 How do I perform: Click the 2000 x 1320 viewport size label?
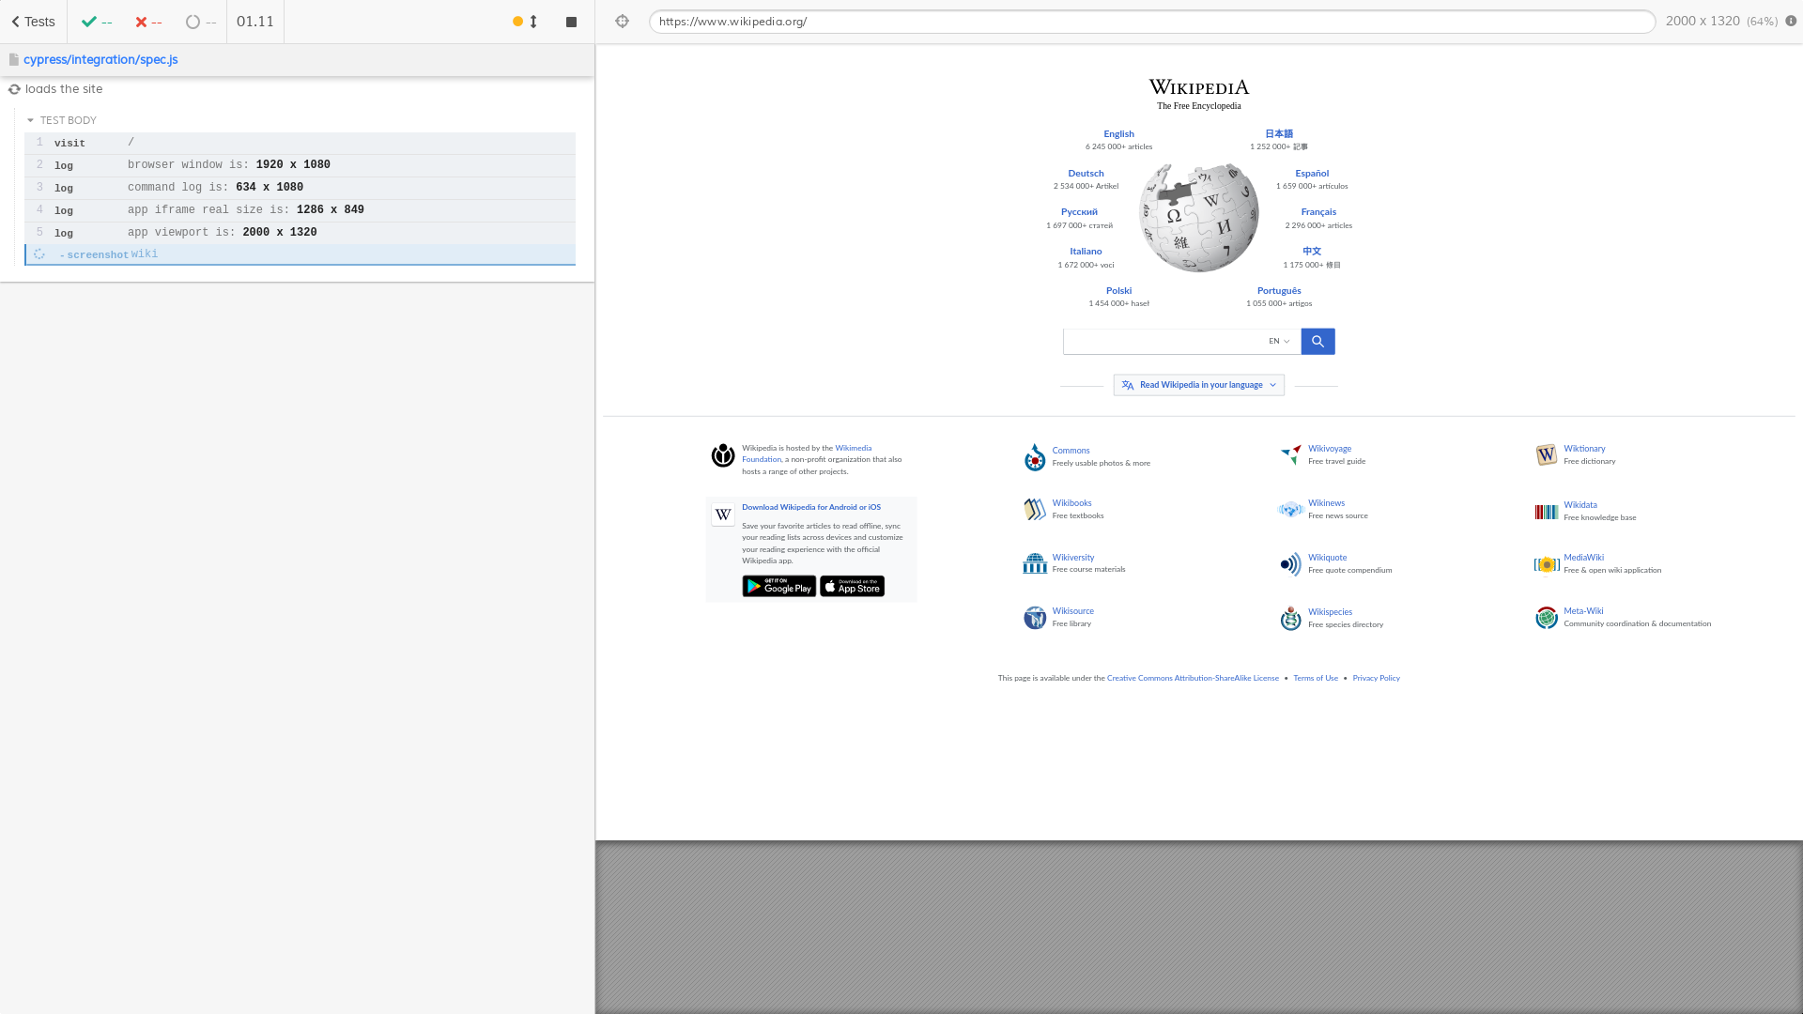[x=1702, y=21]
